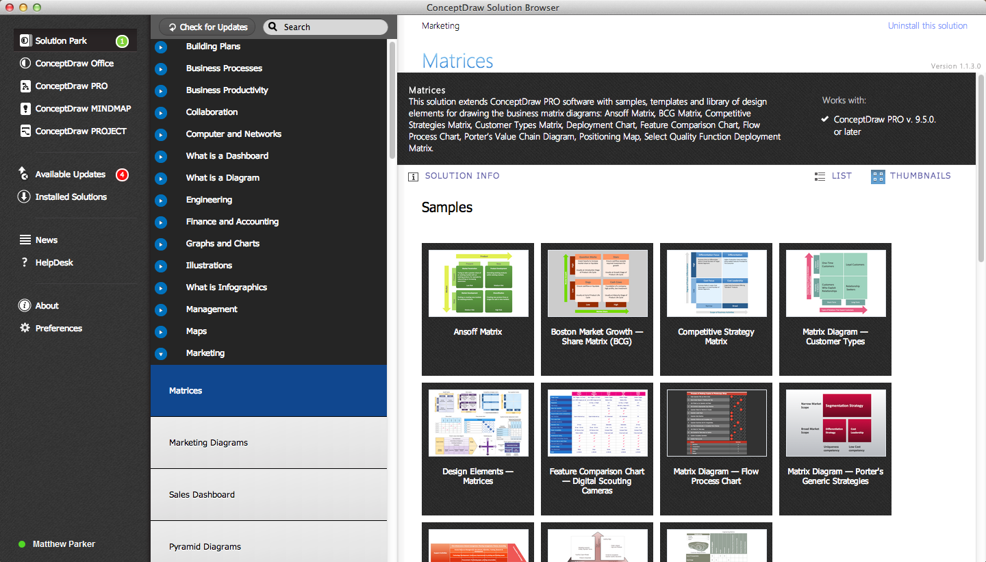
Task: Expand the Building Plans category
Action: [x=161, y=47]
